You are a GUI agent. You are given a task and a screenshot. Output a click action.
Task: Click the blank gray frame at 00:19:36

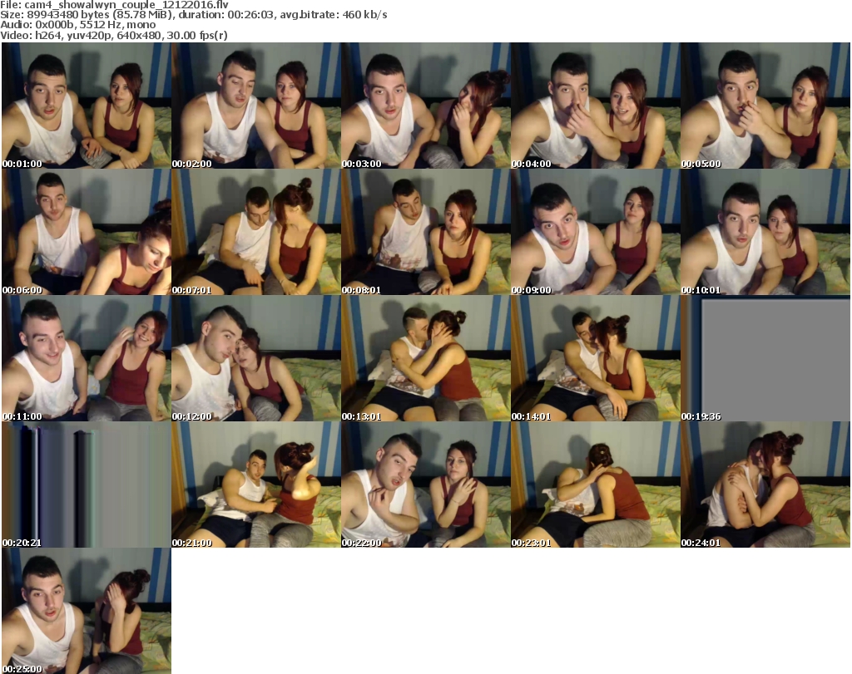click(765, 358)
